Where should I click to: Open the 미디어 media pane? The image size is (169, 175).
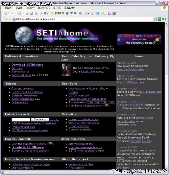(71, 13)
